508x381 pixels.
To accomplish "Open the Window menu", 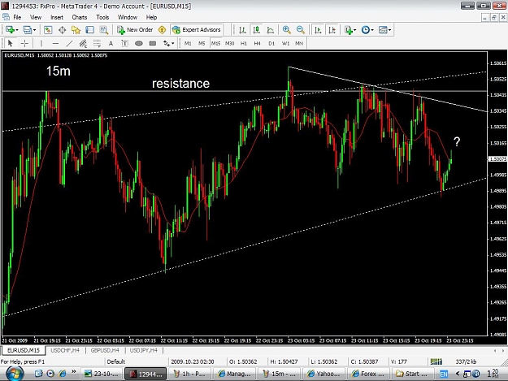I will coord(128,18).
